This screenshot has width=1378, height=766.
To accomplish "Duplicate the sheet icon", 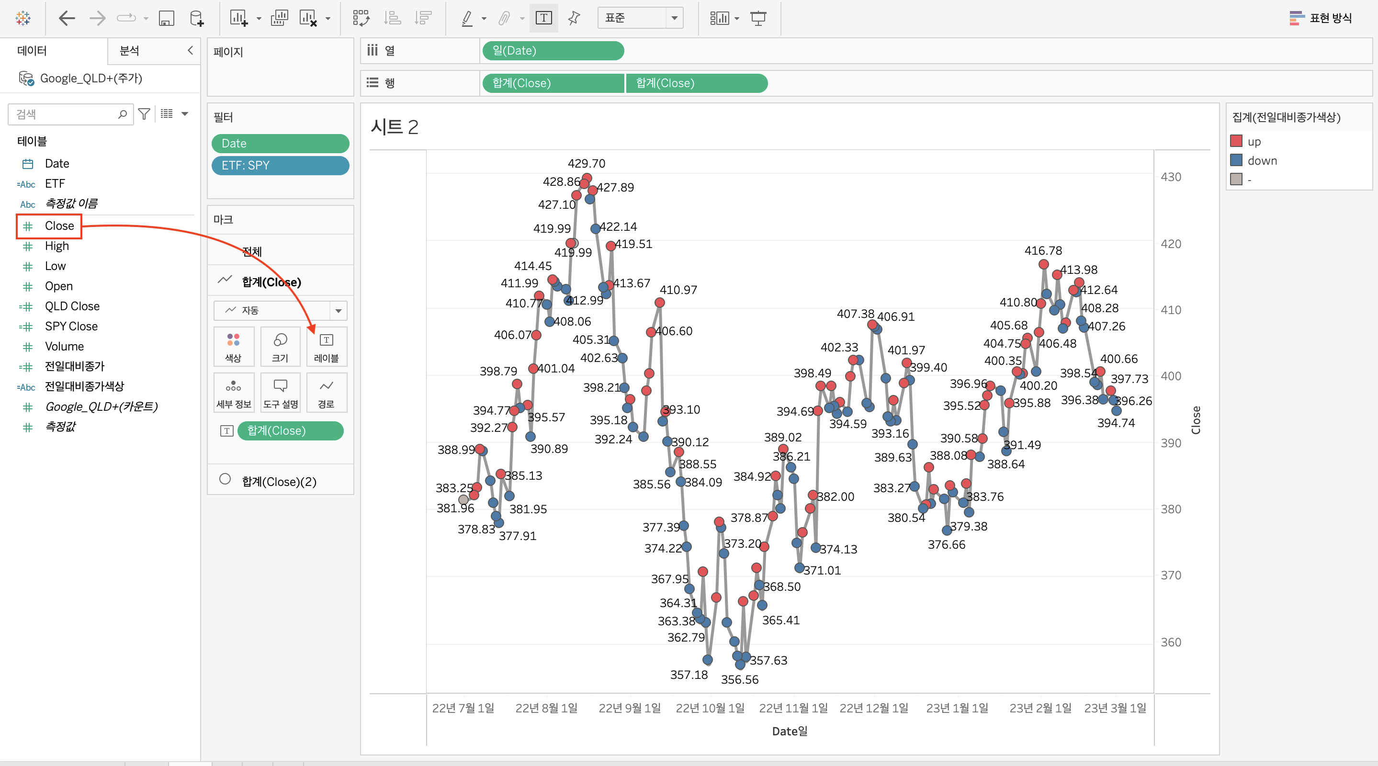I will click(x=279, y=18).
